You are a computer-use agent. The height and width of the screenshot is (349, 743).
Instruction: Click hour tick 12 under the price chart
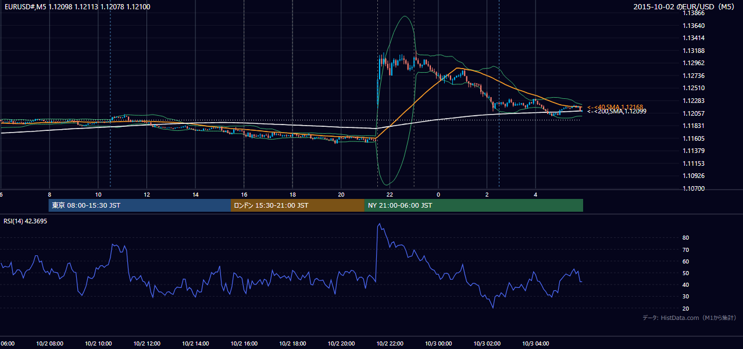point(147,194)
